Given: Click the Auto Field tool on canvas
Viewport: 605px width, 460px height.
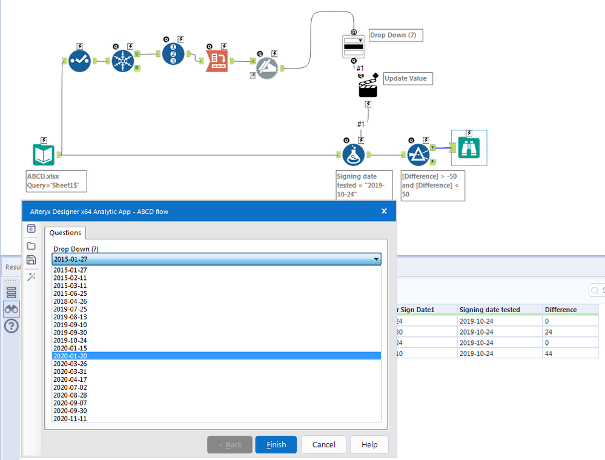Looking at the screenshot, I should tap(79, 61).
